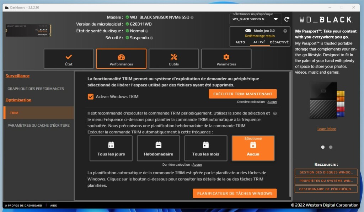
Task: Open Gestion des disques Windows shortcut
Action: point(326,172)
